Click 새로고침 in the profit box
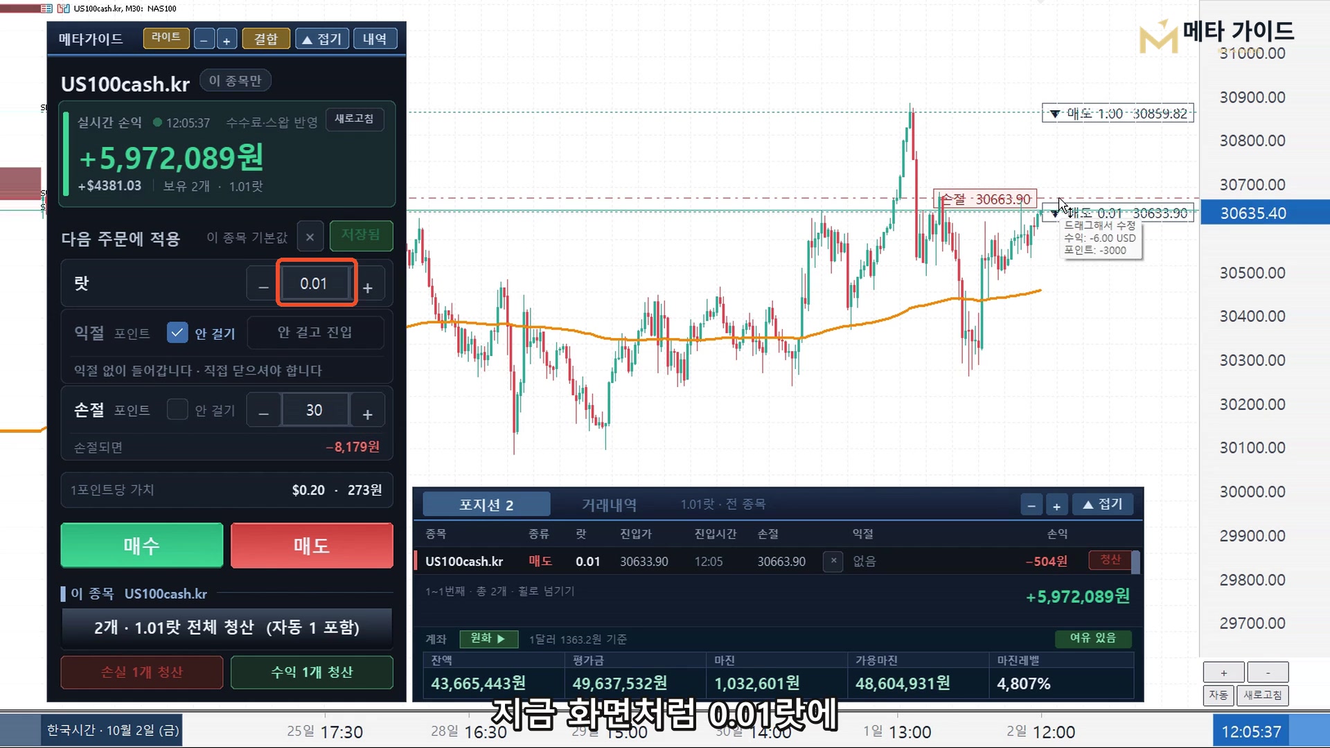 [354, 119]
